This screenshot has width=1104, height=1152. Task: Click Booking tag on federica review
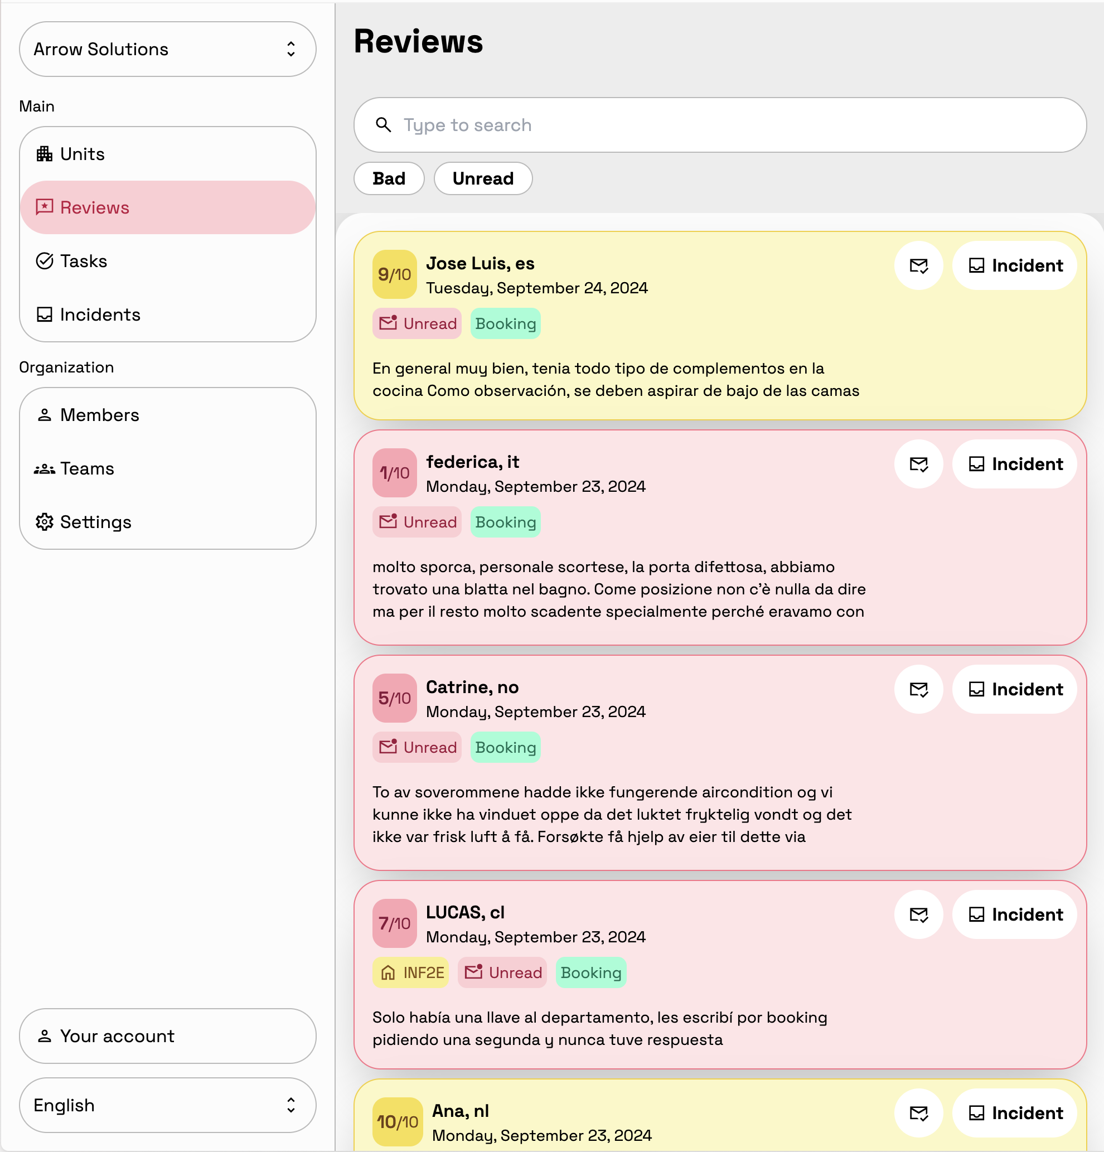pyautogui.click(x=506, y=522)
